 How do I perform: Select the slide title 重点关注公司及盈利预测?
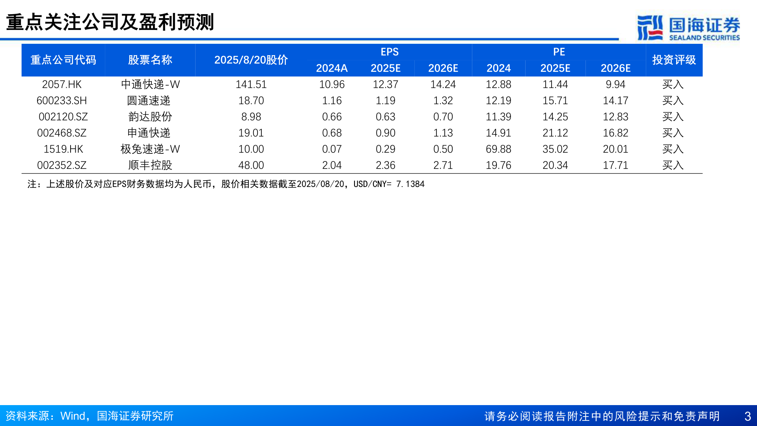tap(110, 23)
